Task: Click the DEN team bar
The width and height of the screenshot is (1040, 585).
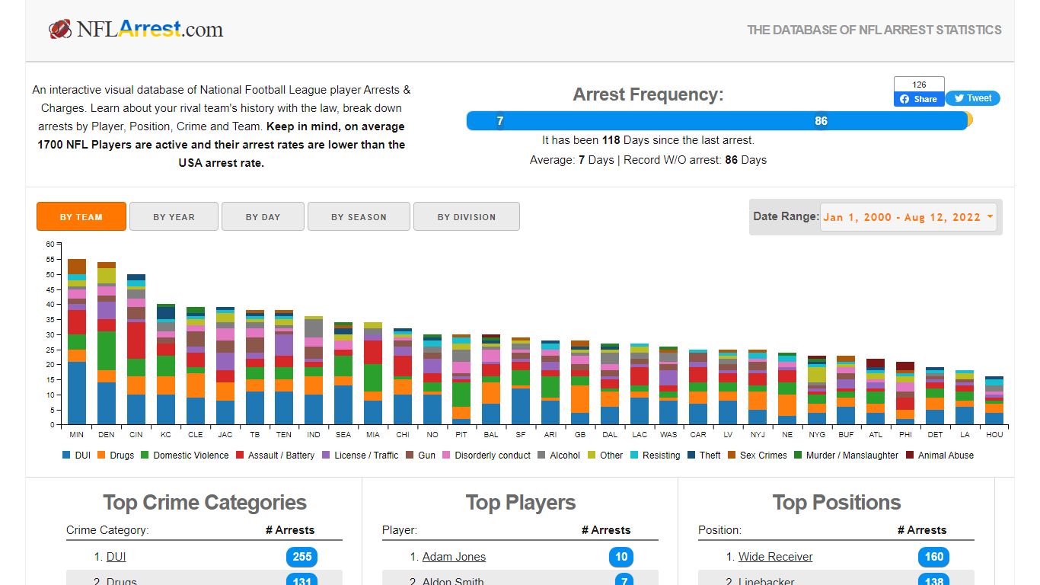Action: [107, 344]
